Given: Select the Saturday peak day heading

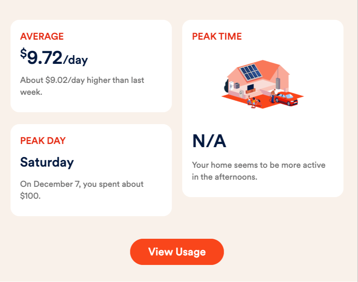Looking at the screenshot, I should (x=47, y=162).
